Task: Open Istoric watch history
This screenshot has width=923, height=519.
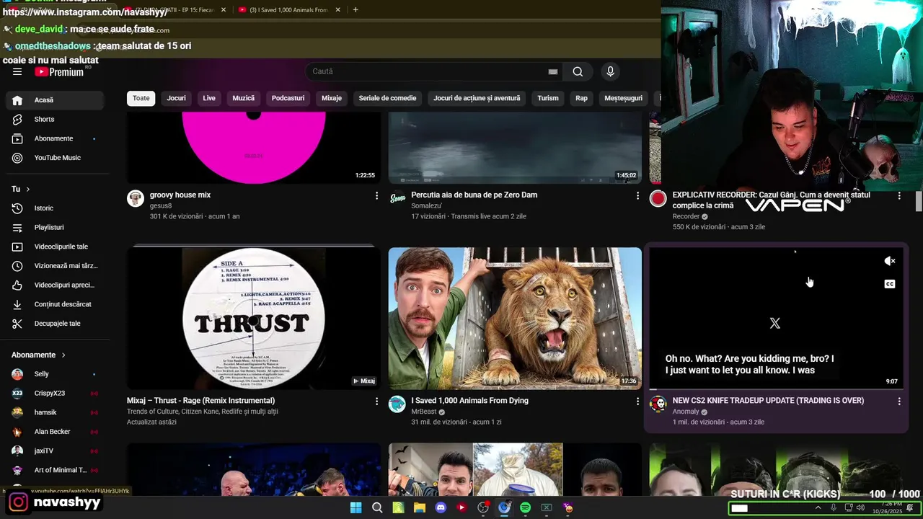Action: pos(55,208)
